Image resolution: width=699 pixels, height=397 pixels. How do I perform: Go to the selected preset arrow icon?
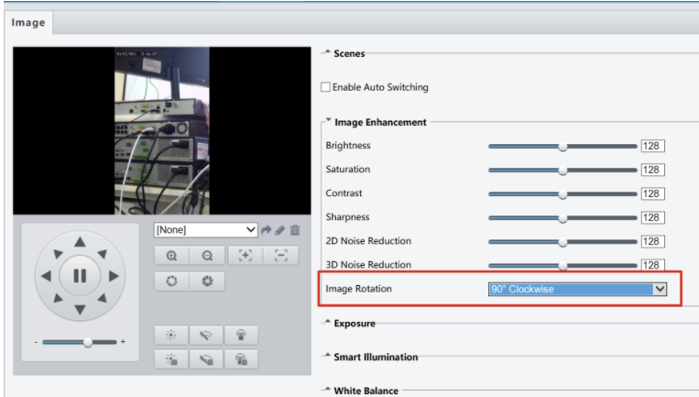(267, 230)
